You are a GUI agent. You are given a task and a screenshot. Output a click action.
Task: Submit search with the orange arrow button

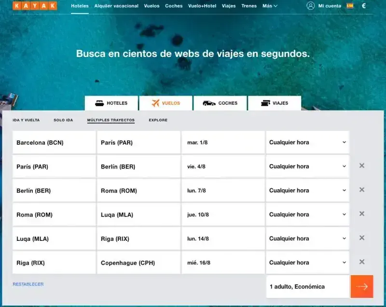(362, 286)
